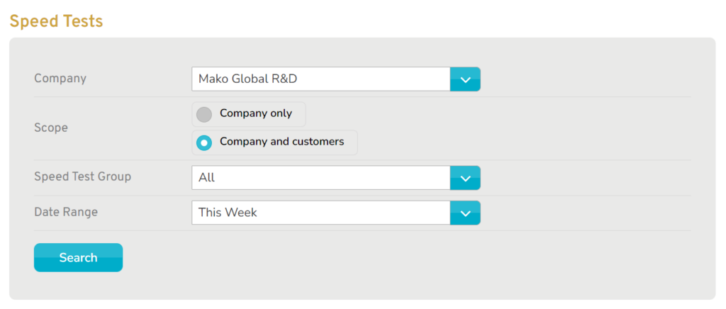Click the Speed Tests page heading
The image size is (726, 309).
point(57,21)
